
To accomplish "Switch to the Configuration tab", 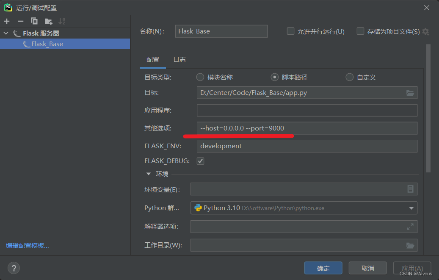I will [152, 60].
